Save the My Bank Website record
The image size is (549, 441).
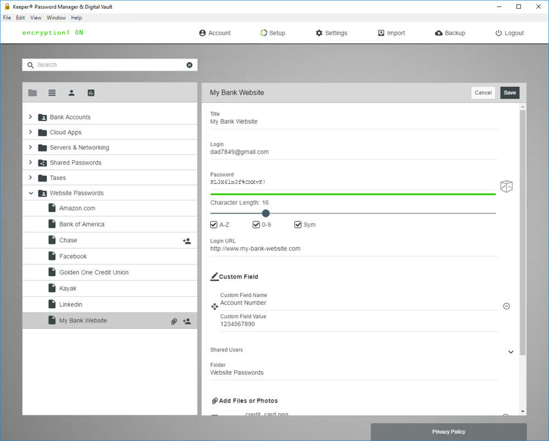pyautogui.click(x=510, y=93)
